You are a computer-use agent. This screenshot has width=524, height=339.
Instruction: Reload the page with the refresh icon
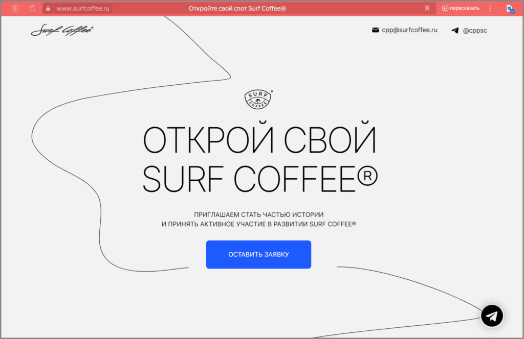[32, 8]
